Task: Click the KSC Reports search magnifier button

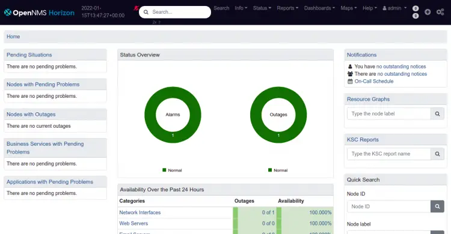Action: (437, 154)
